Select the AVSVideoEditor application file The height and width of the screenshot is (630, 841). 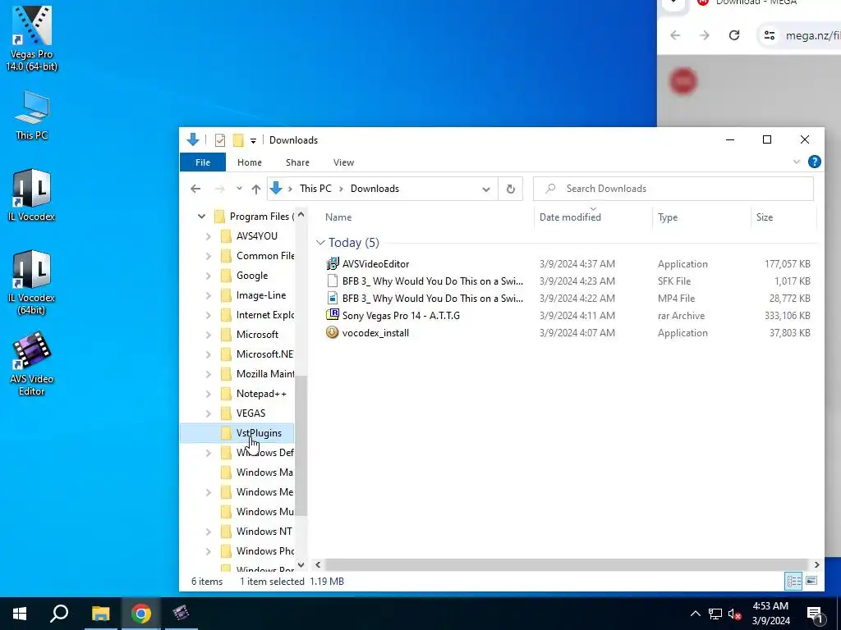pos(375,264)
